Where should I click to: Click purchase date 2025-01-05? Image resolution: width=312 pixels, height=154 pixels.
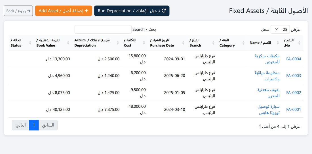pos(174,93)
